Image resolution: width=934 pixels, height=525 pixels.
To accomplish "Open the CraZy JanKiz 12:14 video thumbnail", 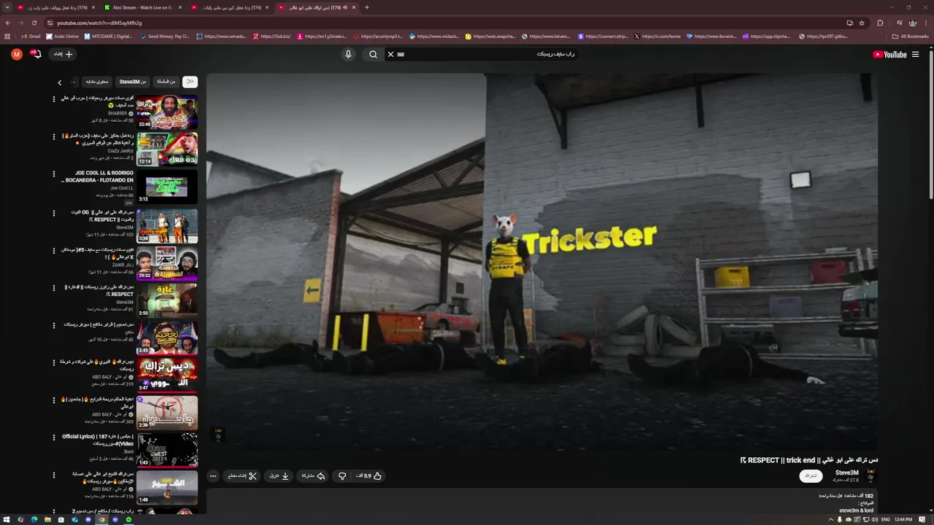I will 167,149.
